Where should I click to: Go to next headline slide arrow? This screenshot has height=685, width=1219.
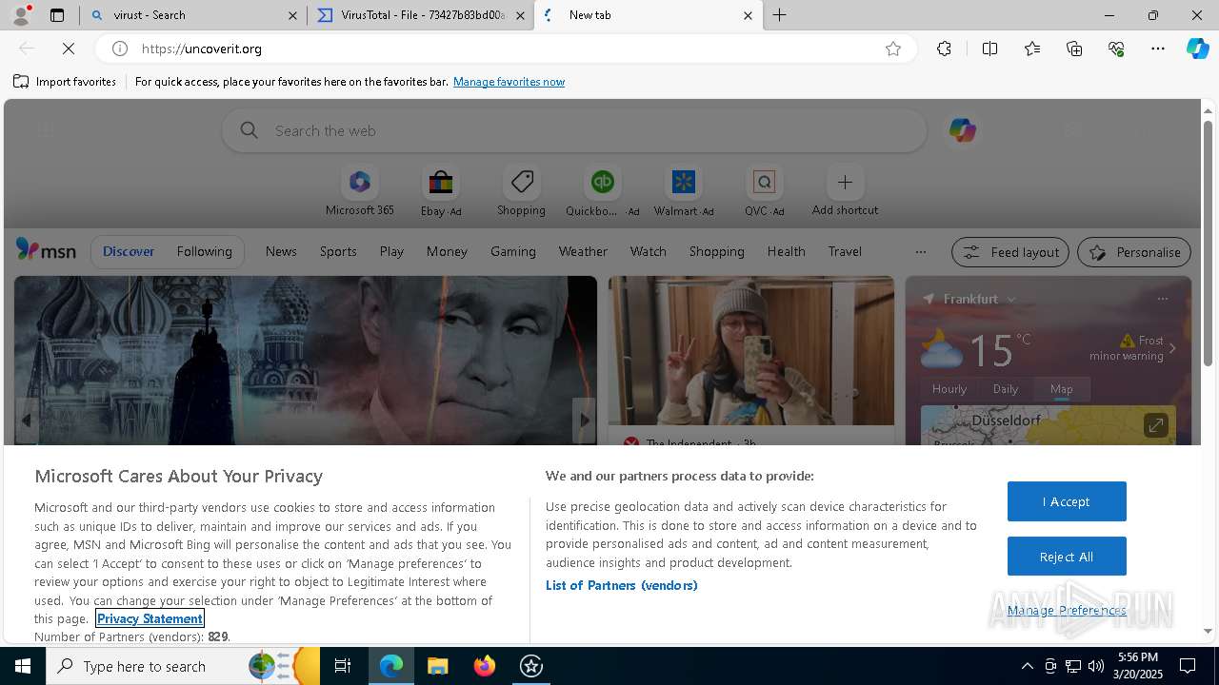tap(584, 420)
